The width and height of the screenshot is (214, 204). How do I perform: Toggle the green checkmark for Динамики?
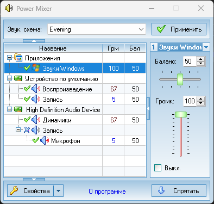pos(27,120)
